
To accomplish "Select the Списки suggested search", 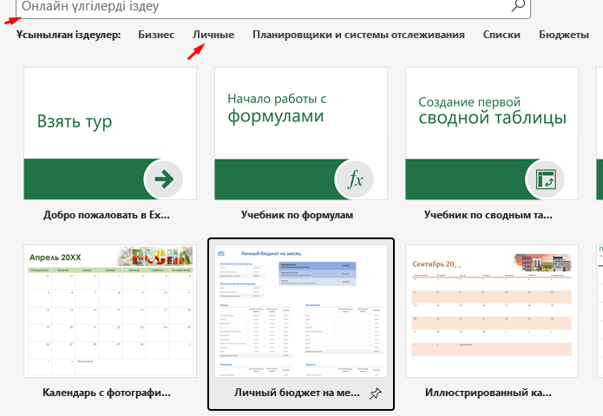I will (501, 35).
